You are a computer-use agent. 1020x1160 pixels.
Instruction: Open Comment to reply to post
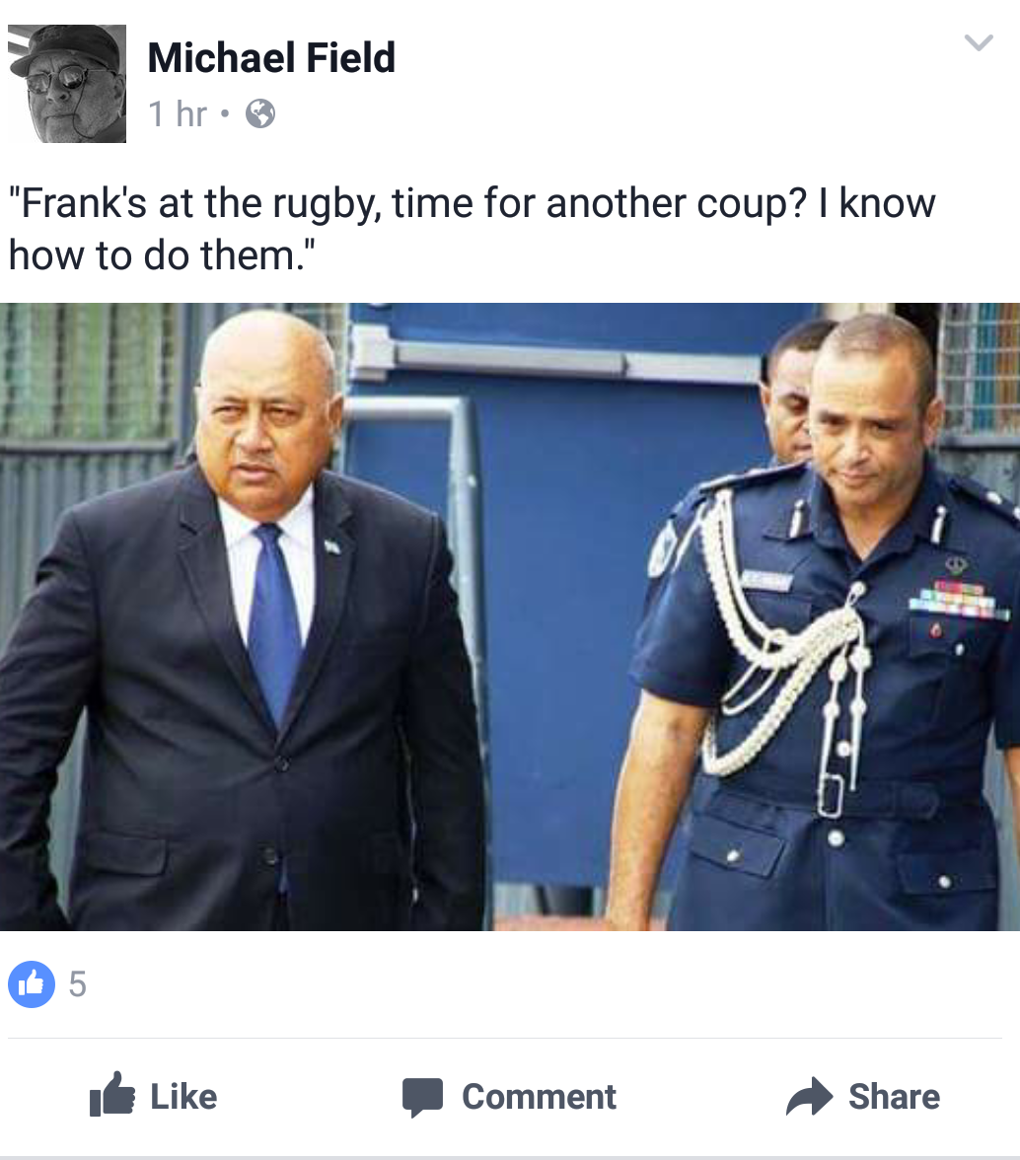[x=539, y=1097]
